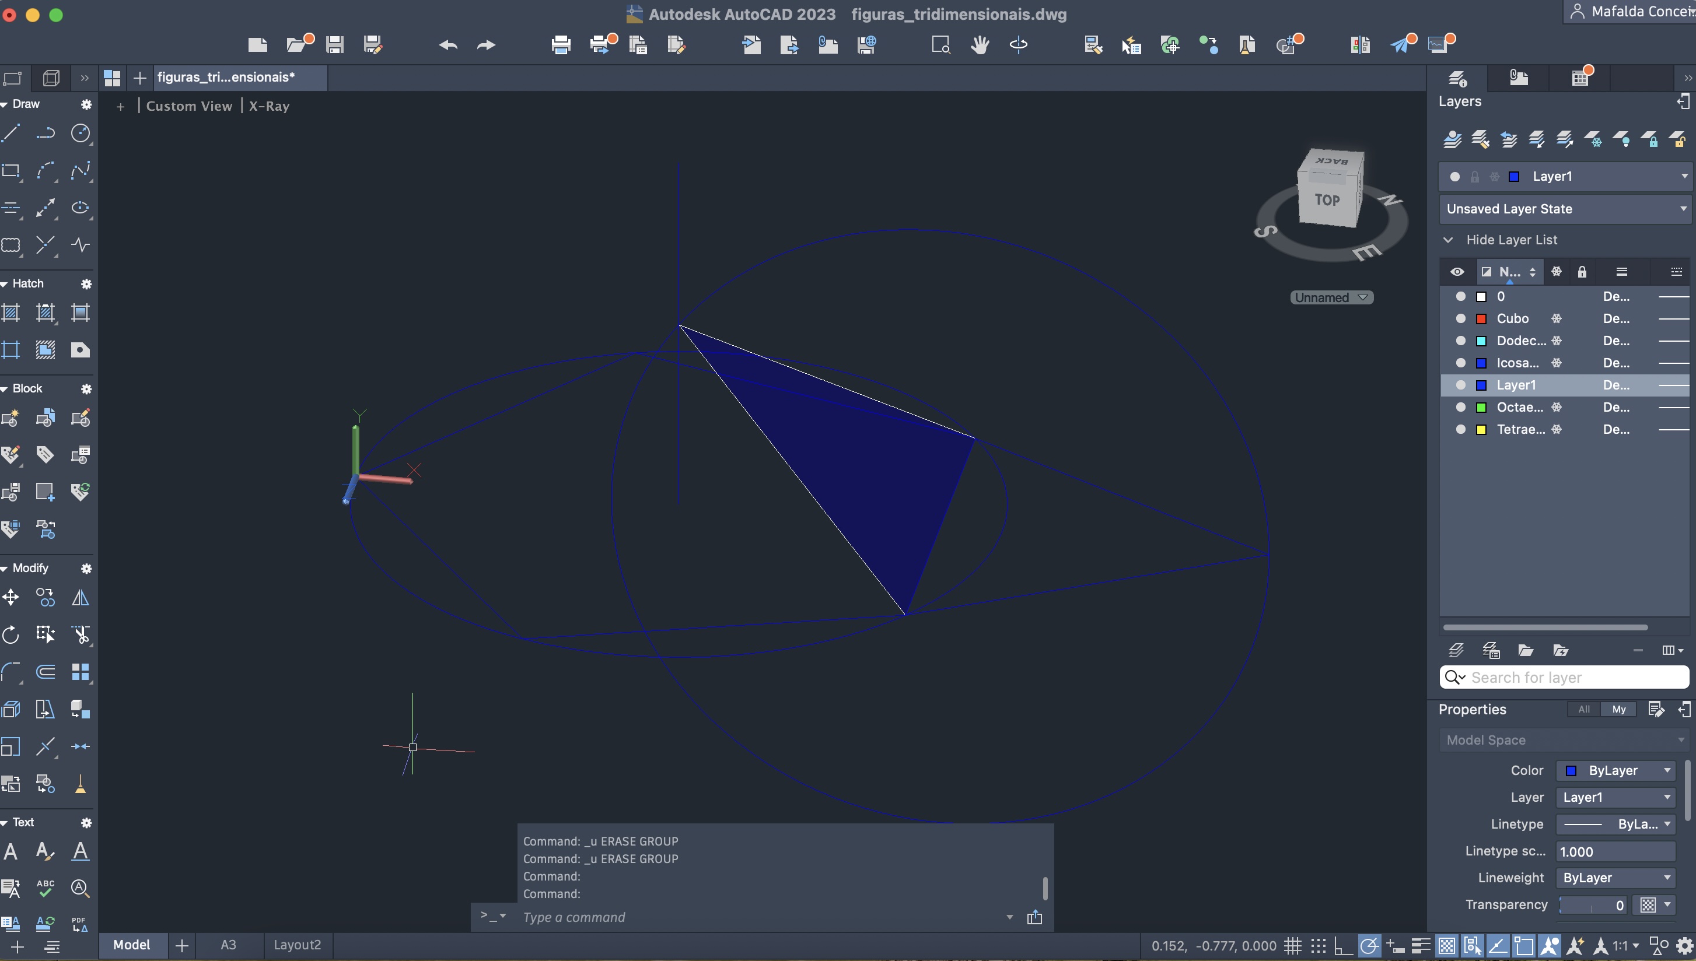This screenshot has height=961, width=1696.
Task: Toggle grid display in status bar
Action: 1293,945
